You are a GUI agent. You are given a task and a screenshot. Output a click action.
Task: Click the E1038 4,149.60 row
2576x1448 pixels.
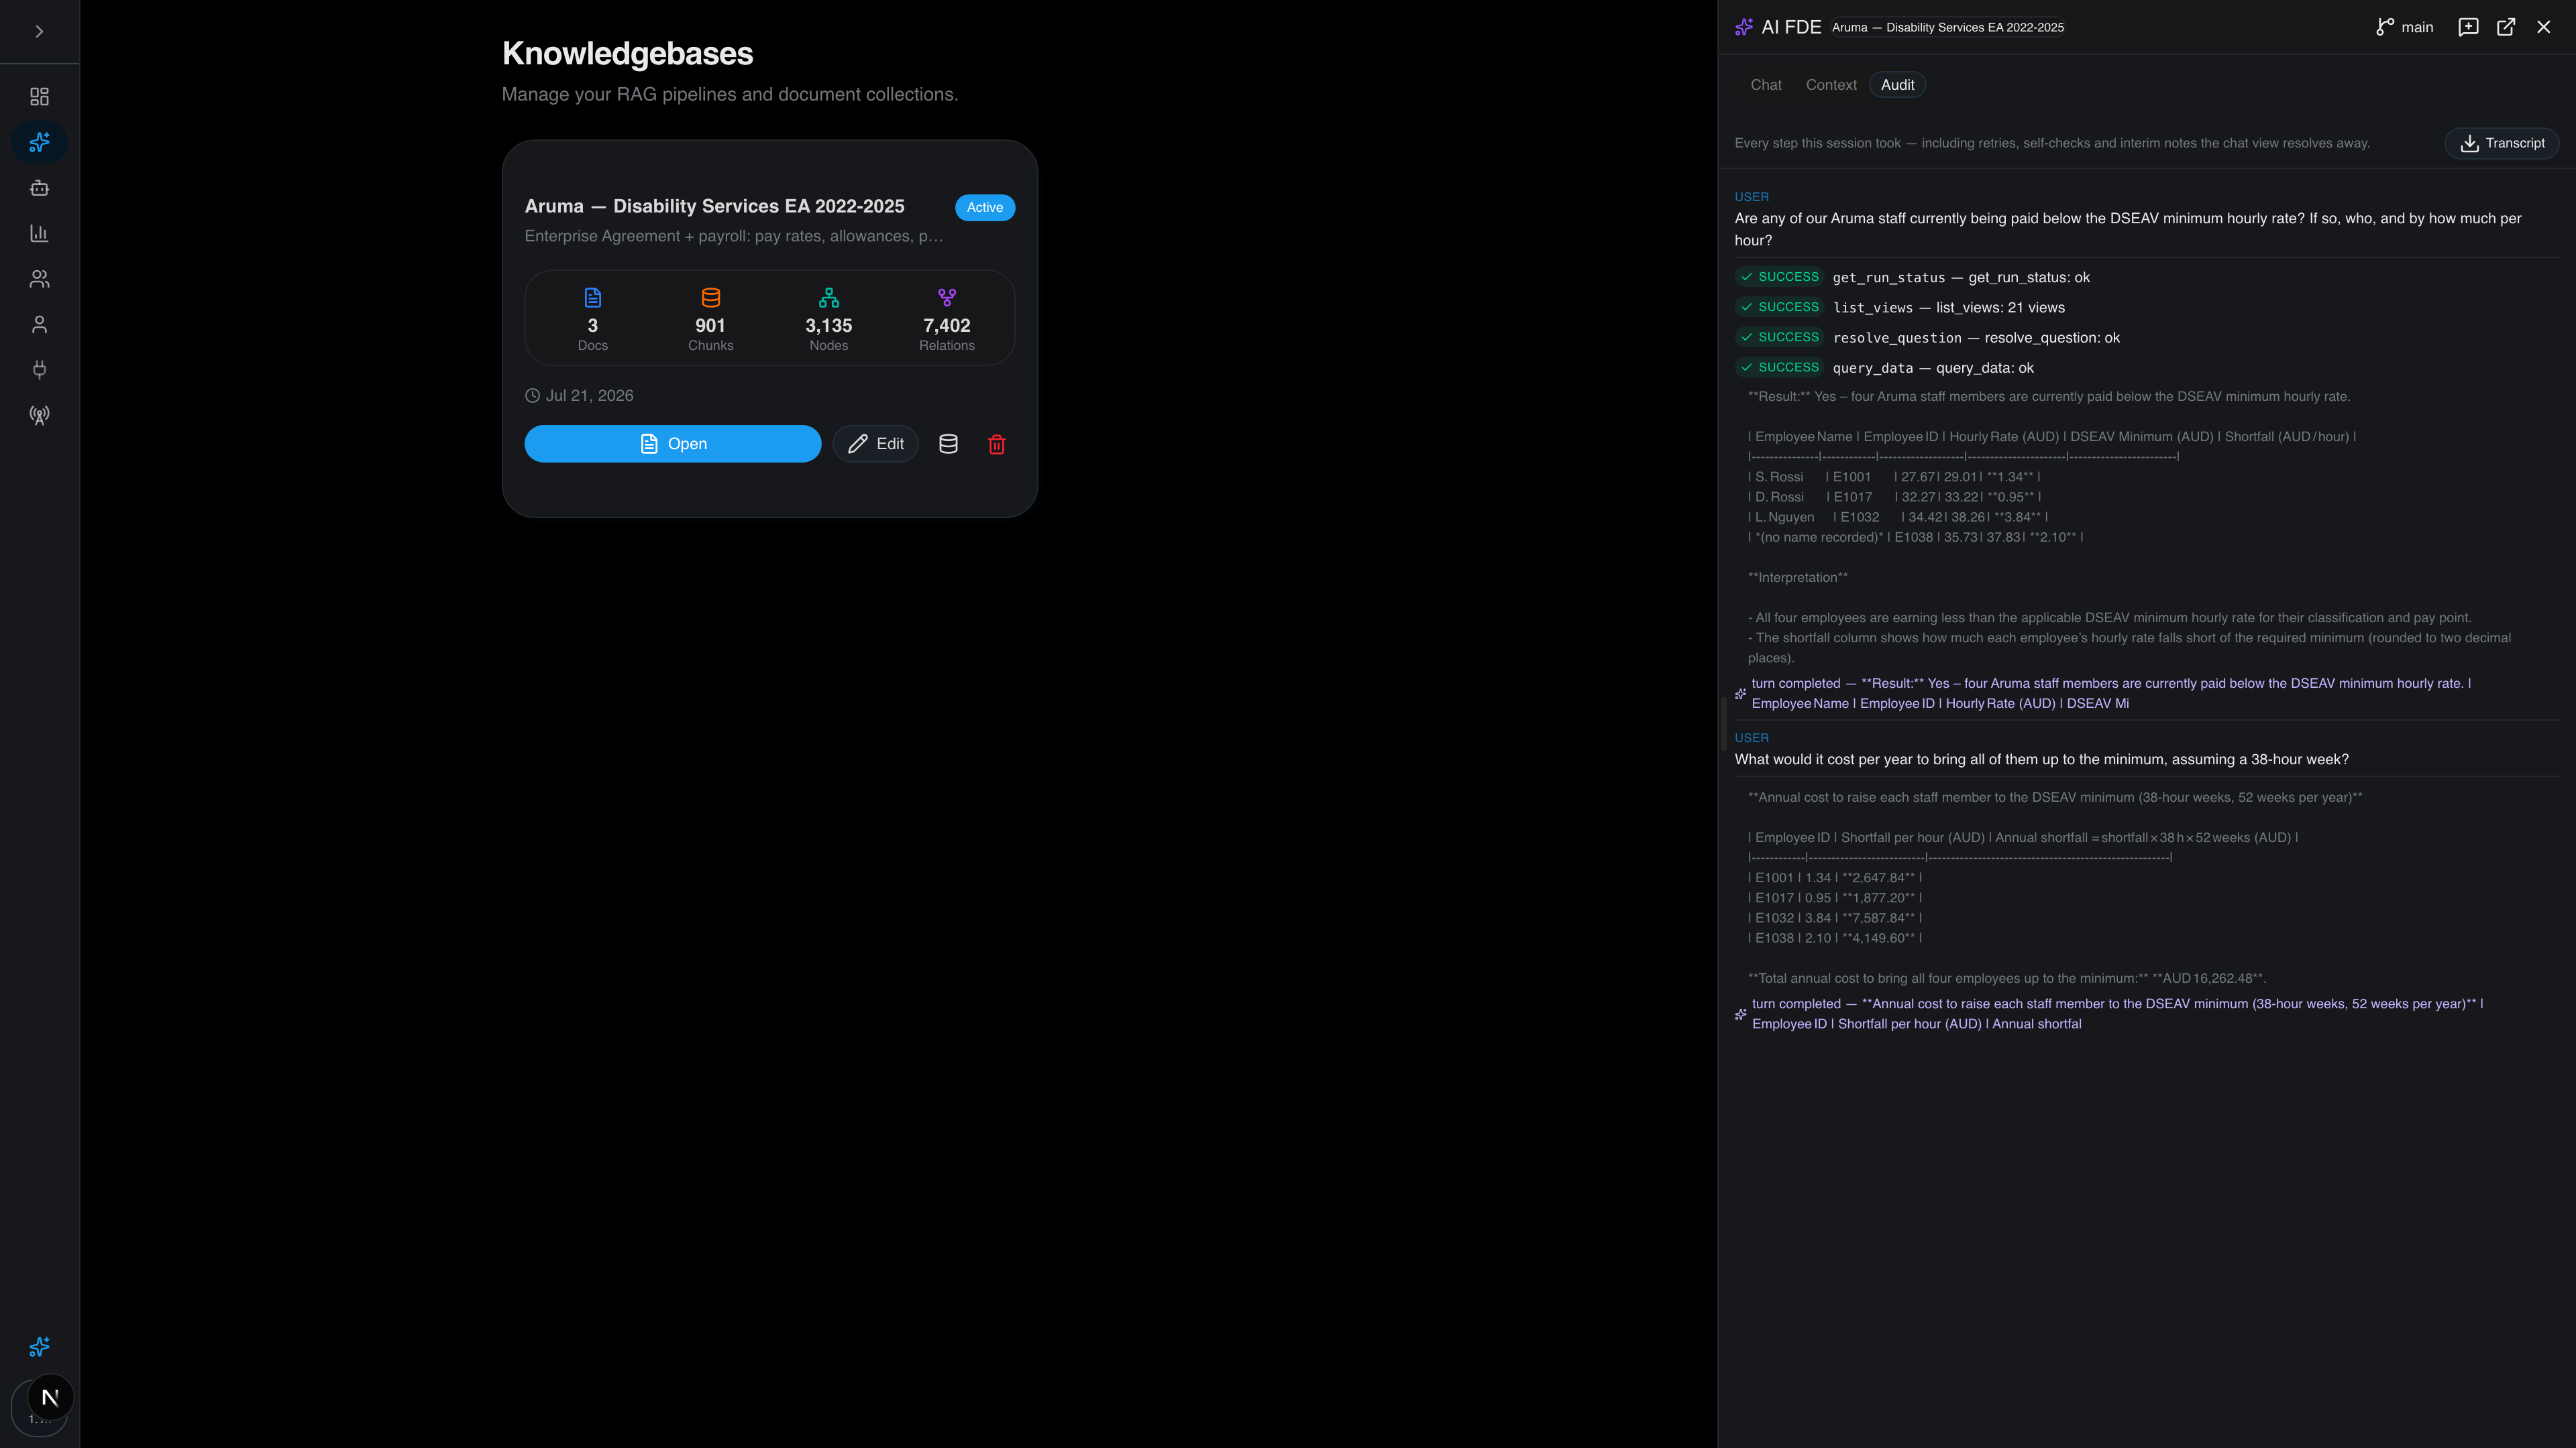[x=1835, y=937]
